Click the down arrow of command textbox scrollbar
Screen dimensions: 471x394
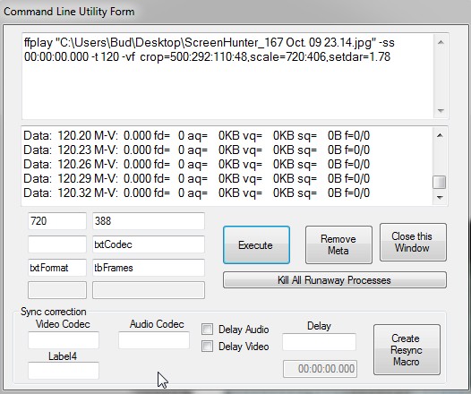coord(441,110)
